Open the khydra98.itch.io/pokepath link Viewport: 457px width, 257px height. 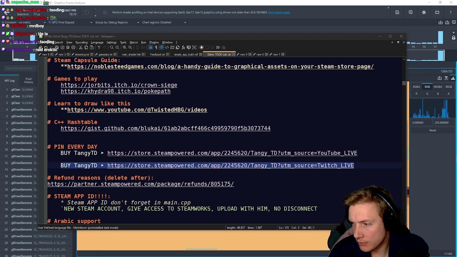pos(115,91)
